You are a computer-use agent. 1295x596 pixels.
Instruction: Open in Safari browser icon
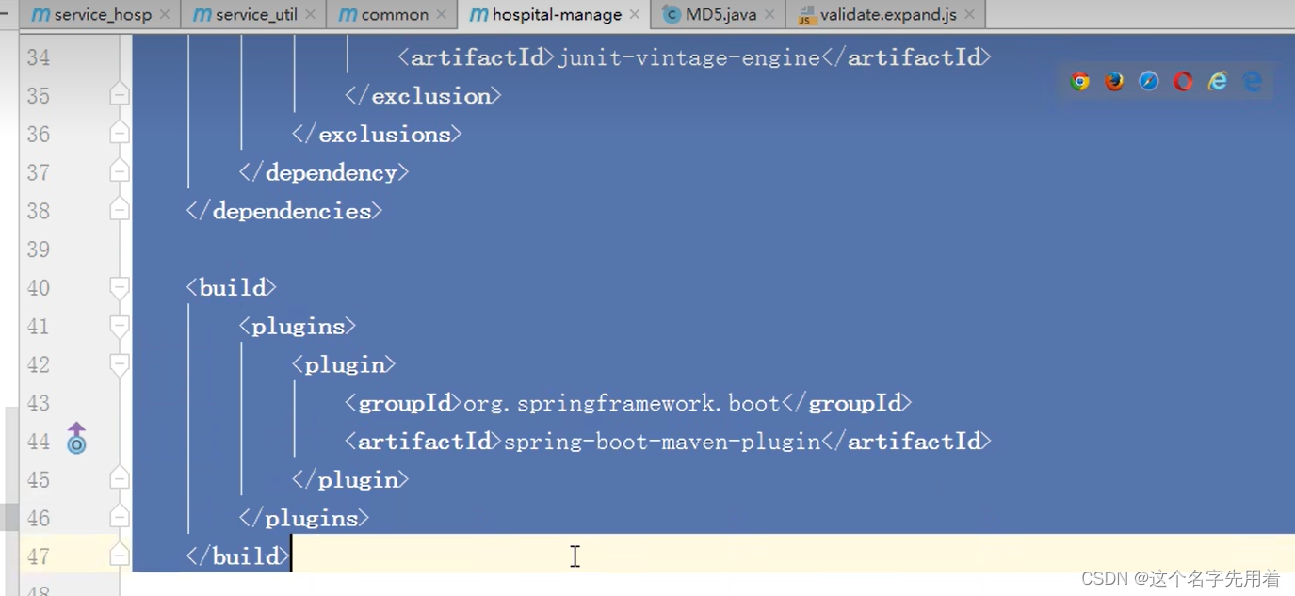[1149, 82]
